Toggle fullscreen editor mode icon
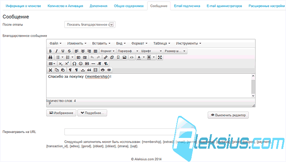Screen dimensions: 286x162 coord(160,58)
